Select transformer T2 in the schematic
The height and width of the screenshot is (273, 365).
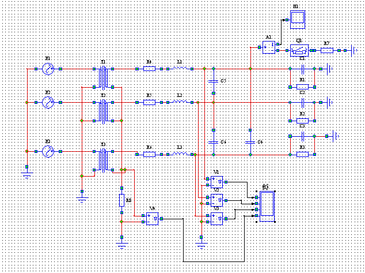click(x=104, y=112)
